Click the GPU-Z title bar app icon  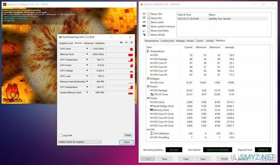click(x=60, y=37)
